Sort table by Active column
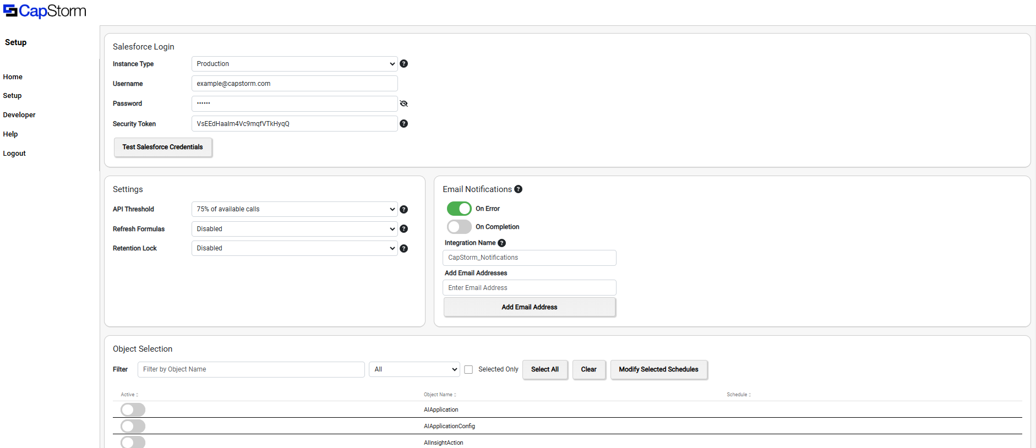1036x448 pixels. click(130, 395)
